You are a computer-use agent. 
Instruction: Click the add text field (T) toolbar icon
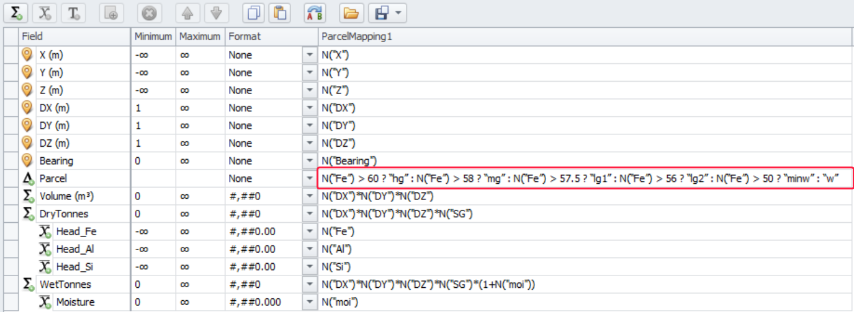tap(73, 12)
